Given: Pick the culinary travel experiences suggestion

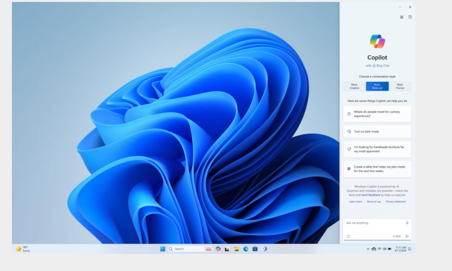Looking at the screenshot, I should pos(377,114).
